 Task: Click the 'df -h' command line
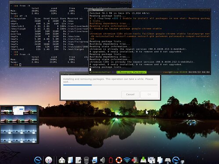pos(23,16)
